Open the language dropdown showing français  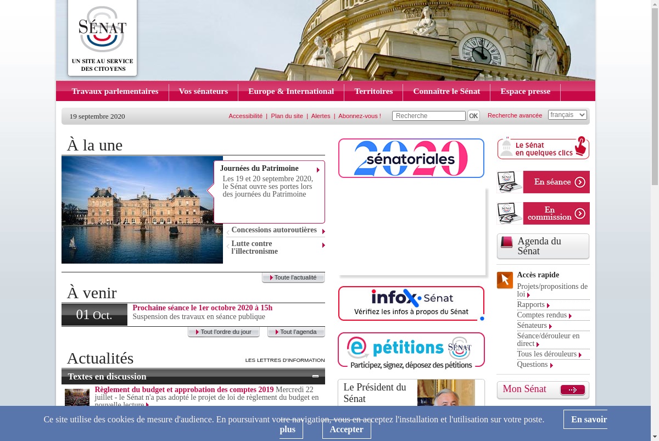pos(567,115)
